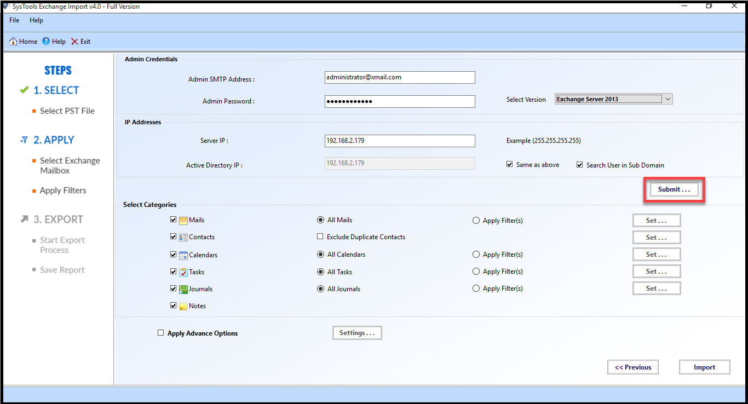Image resolution: width=748 pixels, height=404 pixels.
Task: Click the Select Exchange Mailbox step
Action: click(x=70, y=165)
